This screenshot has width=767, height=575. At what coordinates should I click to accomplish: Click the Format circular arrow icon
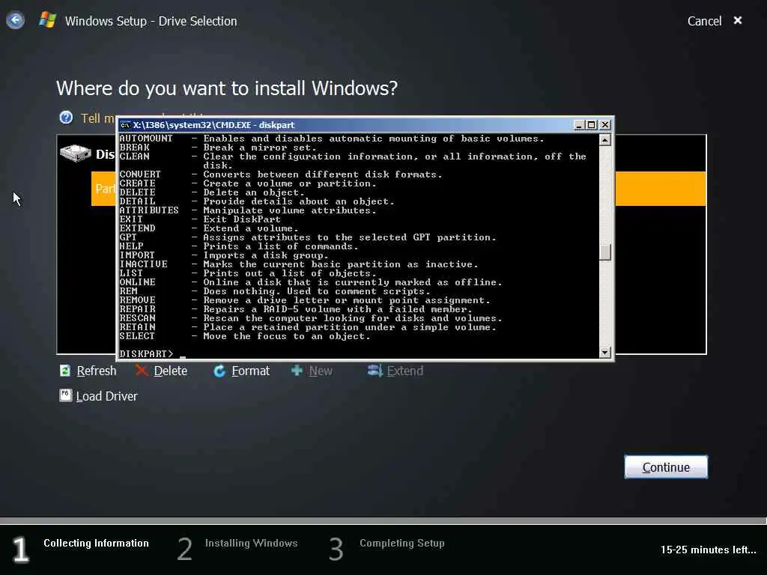pyautogui.click(x=219, y=371)
